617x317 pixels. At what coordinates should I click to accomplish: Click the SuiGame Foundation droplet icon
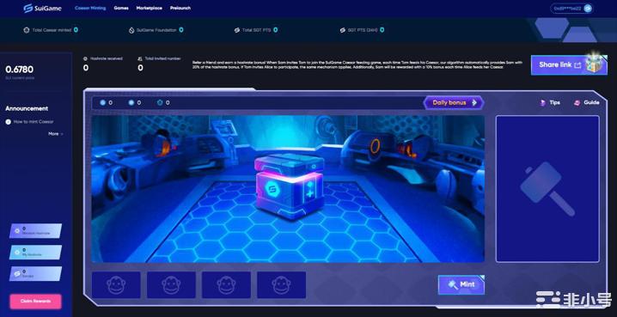pos(131,30)
